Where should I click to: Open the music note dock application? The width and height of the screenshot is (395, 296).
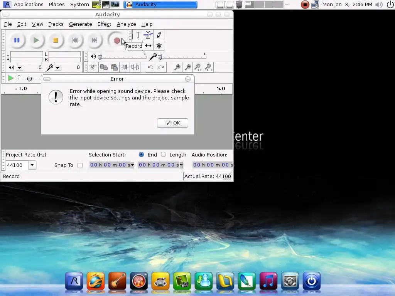coord(268,281)
